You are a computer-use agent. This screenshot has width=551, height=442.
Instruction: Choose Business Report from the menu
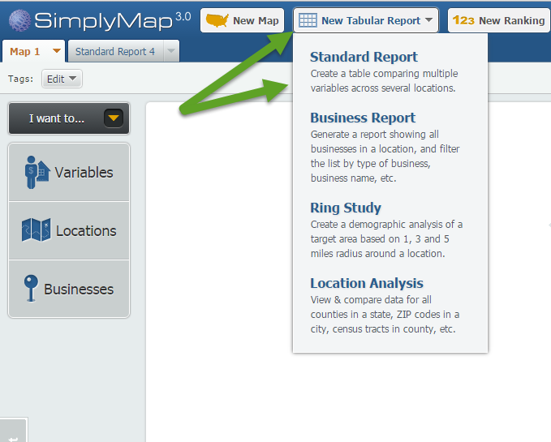pos(363,118)
